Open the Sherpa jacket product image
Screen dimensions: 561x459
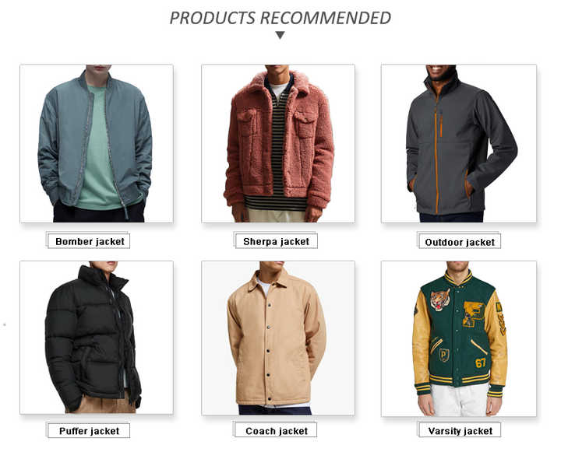tap(278, 144)
